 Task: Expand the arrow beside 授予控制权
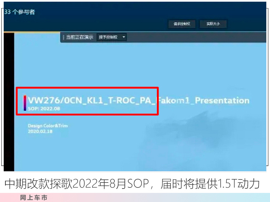tap(124, 37)
